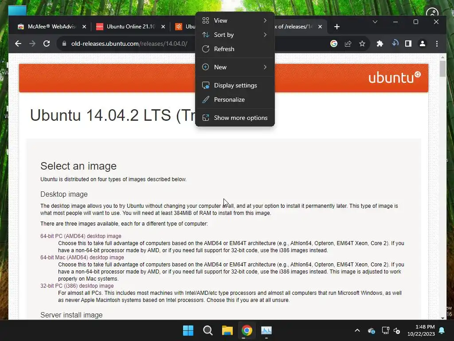Click the Chrome icon in the taskbar
The image size is (454, 341).
[x=247, y=330]
